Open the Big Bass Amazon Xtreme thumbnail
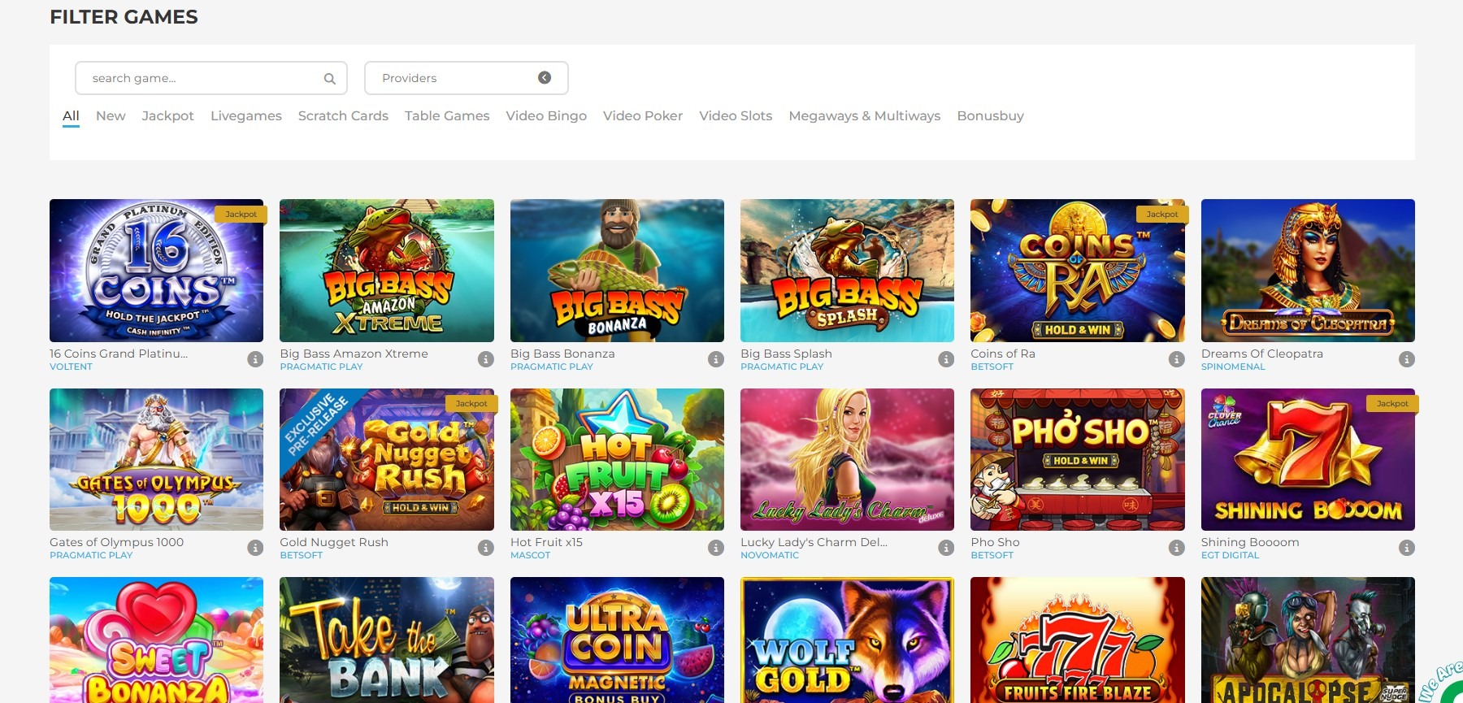The width and height of the screenshot is (1463, 703). [387, 271]
